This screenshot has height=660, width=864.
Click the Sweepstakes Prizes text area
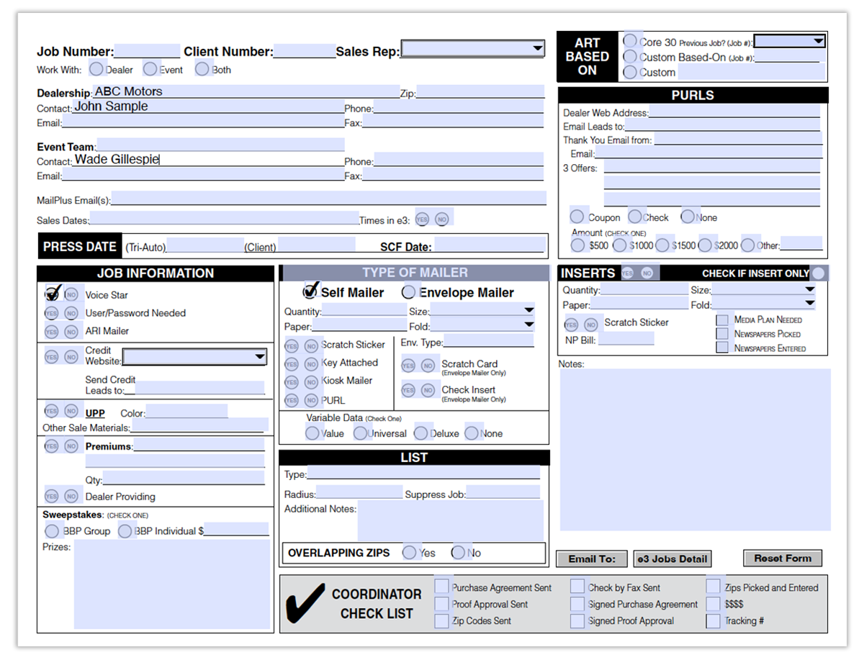pos(171,584)
